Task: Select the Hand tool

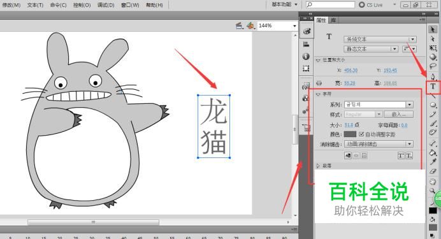Action: [x=433, y=182]
